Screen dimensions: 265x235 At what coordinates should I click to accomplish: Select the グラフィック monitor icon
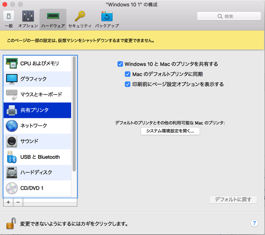12,79
